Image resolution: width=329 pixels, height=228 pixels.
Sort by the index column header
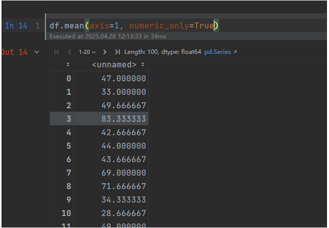[x=68, y=64]
